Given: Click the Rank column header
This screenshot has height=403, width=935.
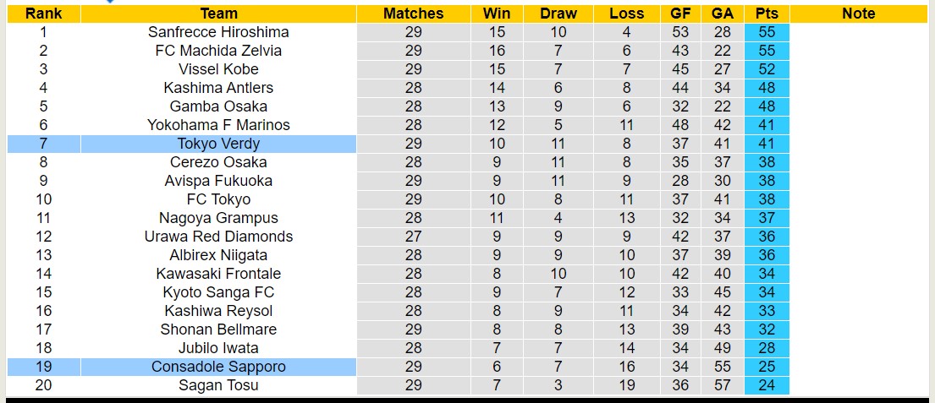Looking at the screenshot, I should (43, 14).
